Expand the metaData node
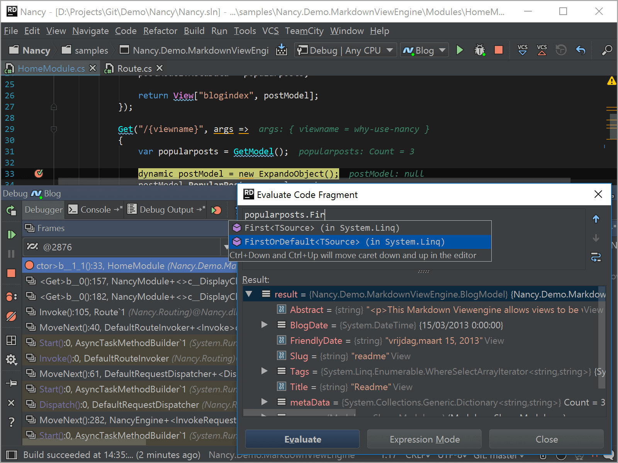 point(264,402)
